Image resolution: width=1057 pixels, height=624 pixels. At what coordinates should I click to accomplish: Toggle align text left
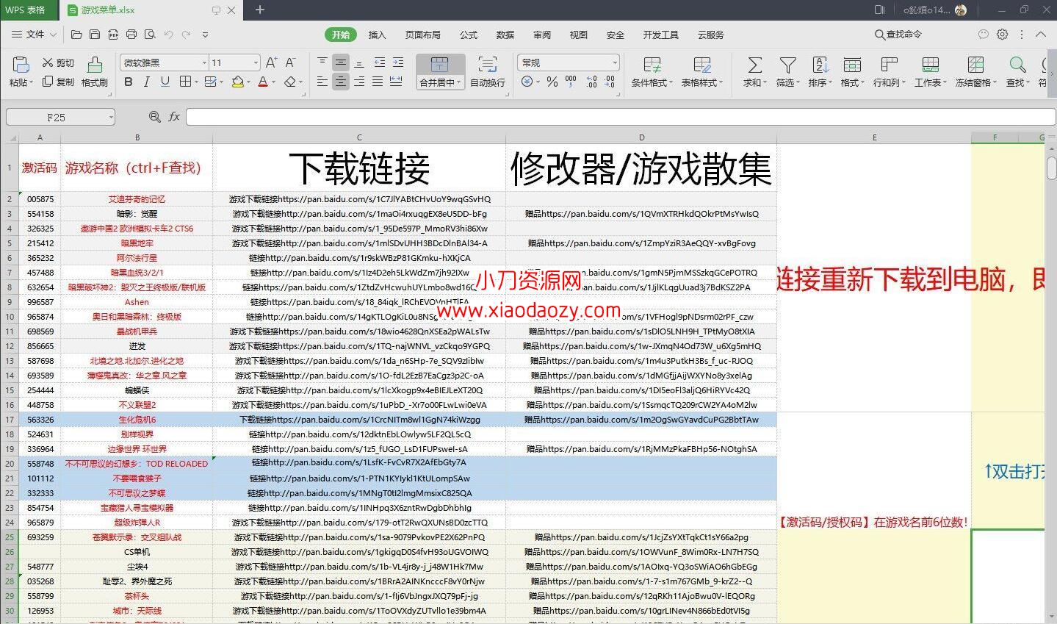(322, 82)
